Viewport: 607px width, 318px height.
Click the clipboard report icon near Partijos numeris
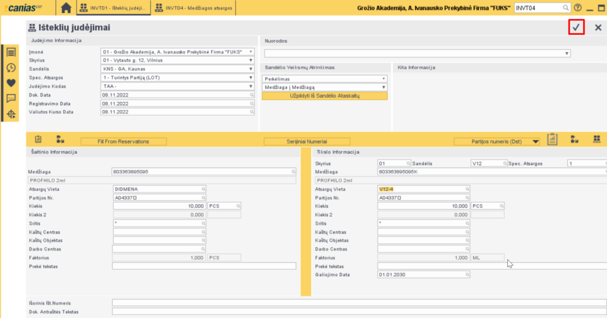(552, 140)
